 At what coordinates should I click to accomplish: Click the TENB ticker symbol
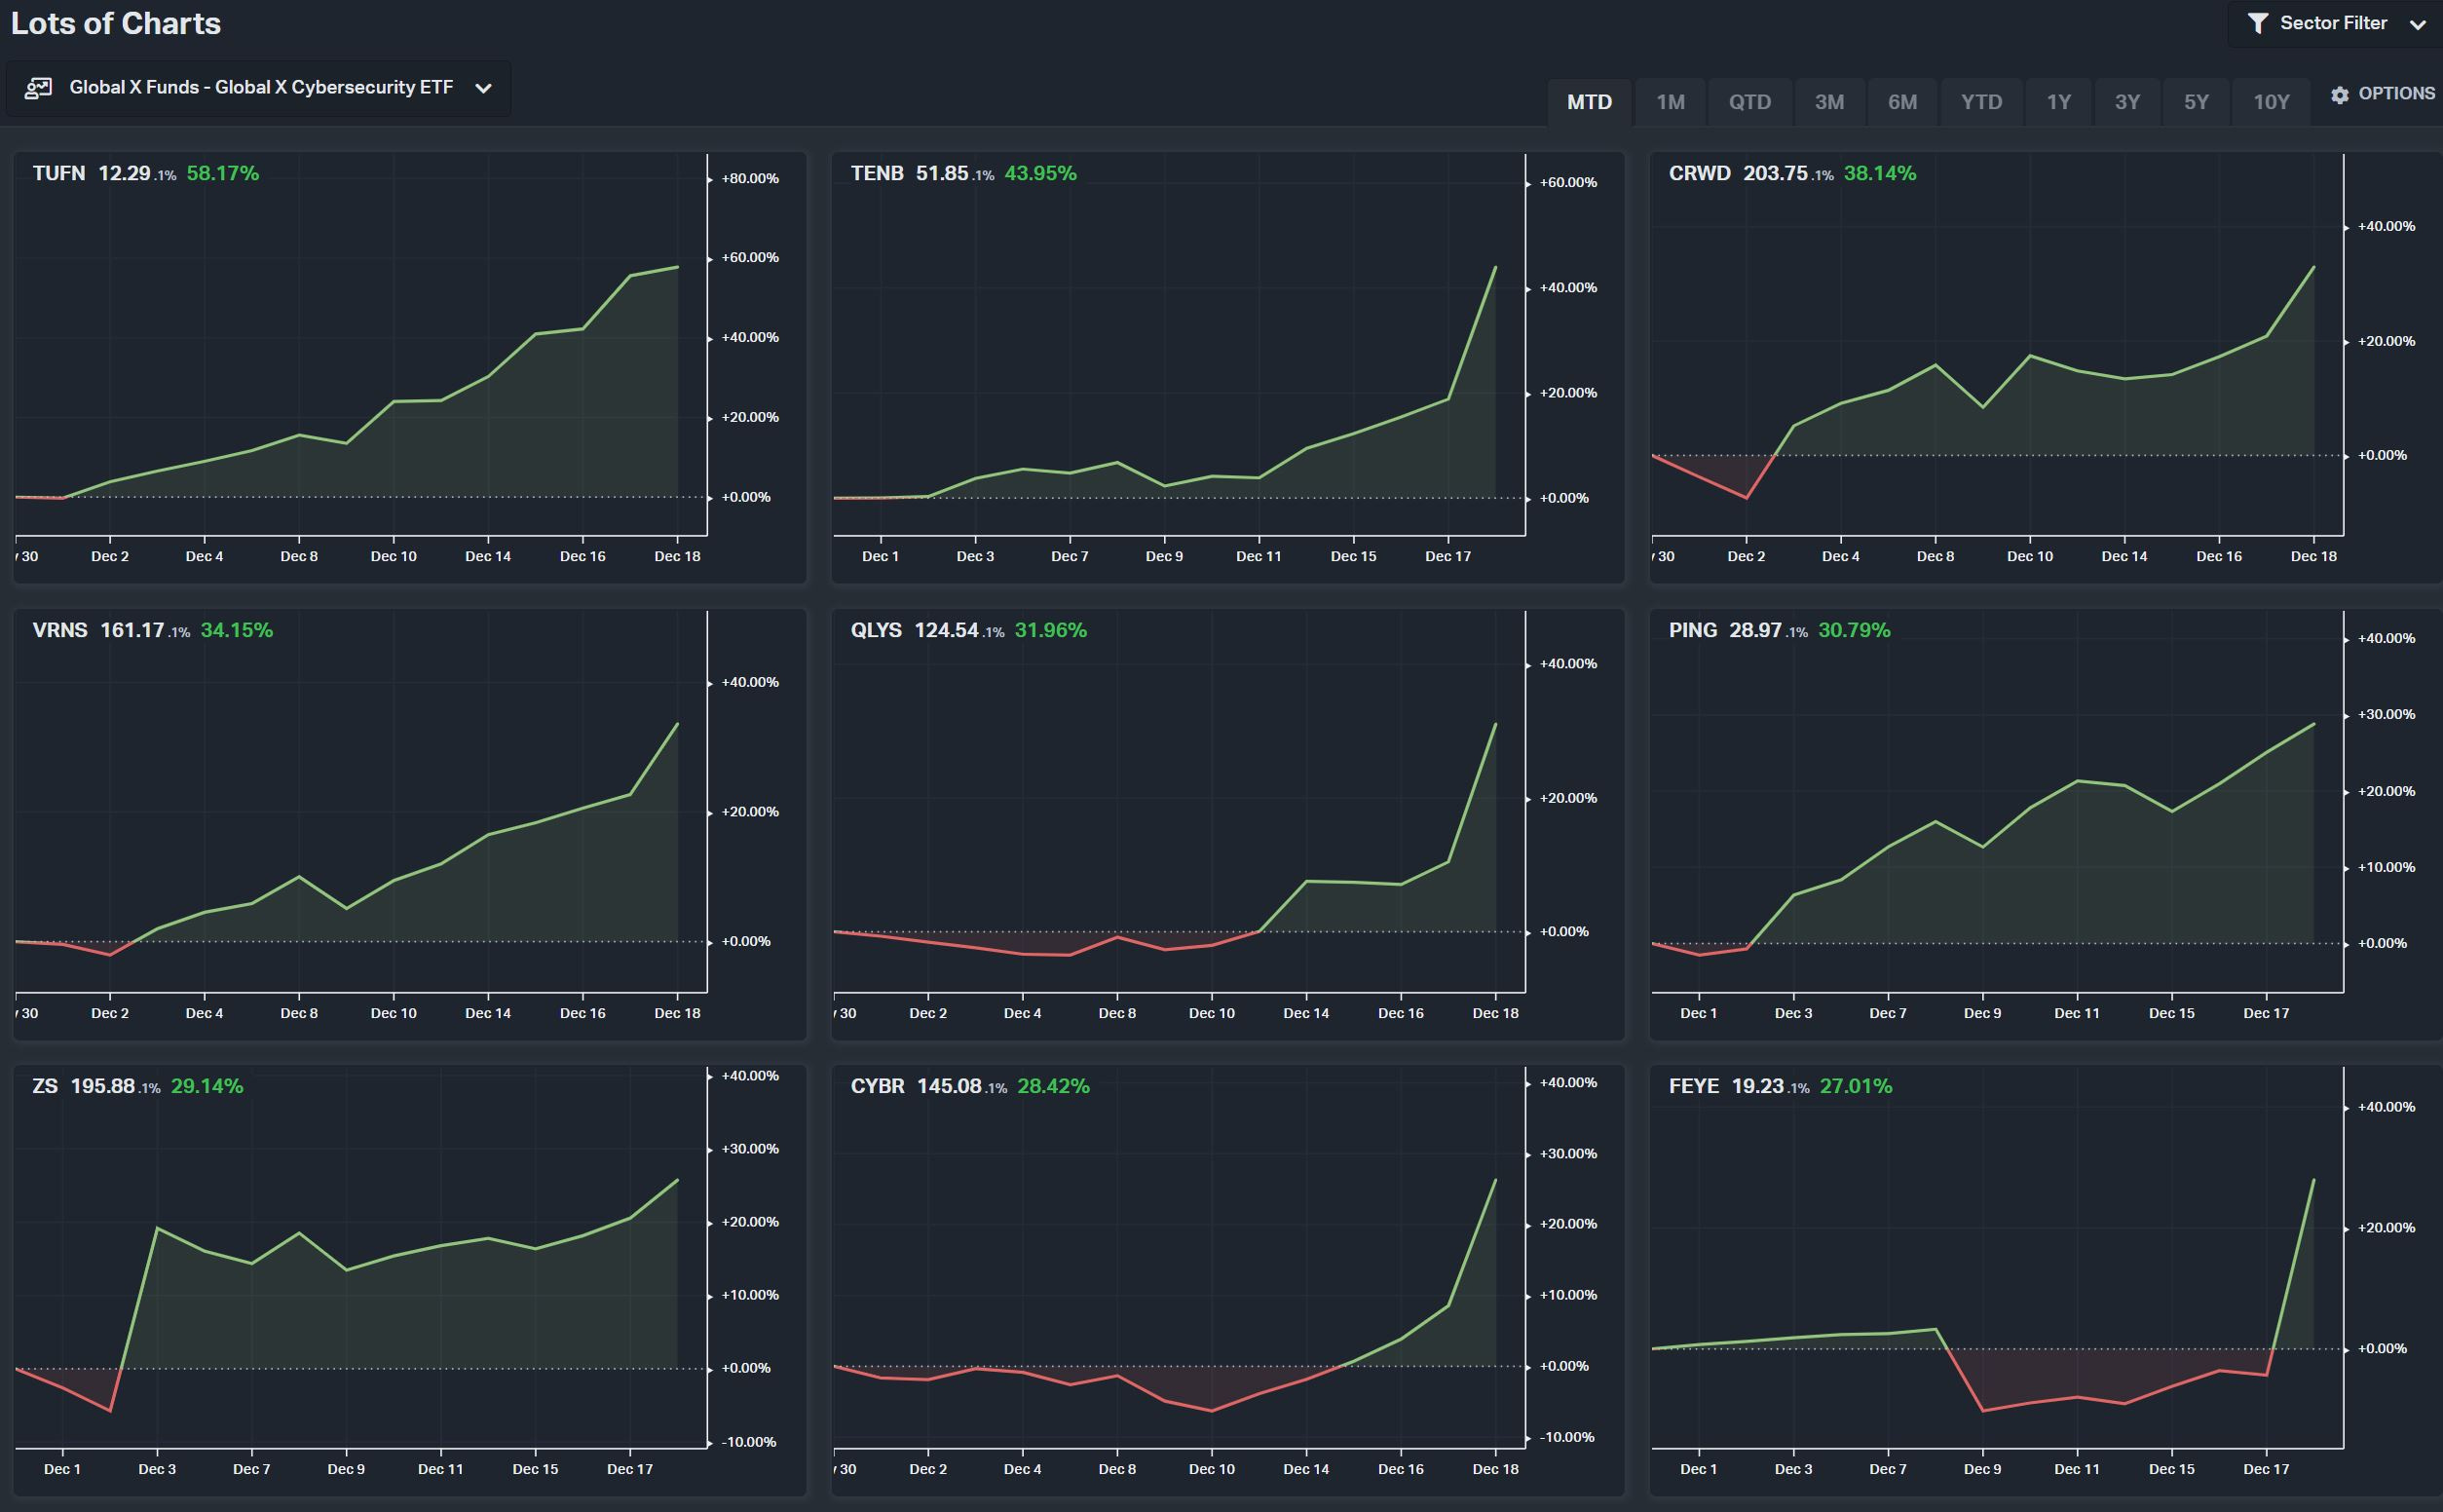[877, 173]
